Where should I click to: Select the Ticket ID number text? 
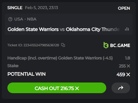coord(41,45)
